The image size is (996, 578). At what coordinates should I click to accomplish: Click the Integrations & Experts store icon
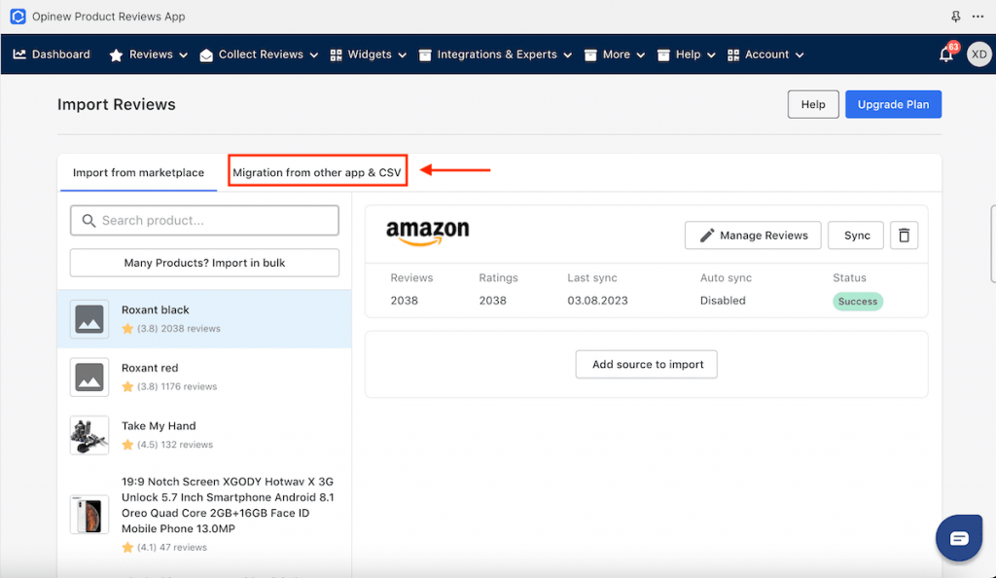click(425, 55)
